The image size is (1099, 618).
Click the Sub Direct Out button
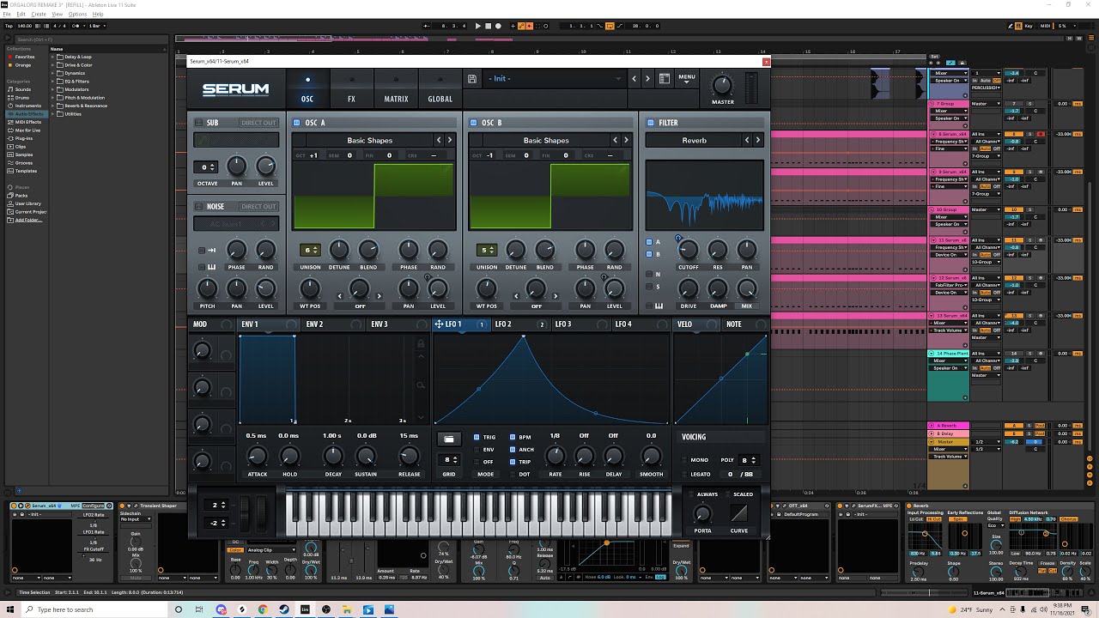[x=258, y=123]
